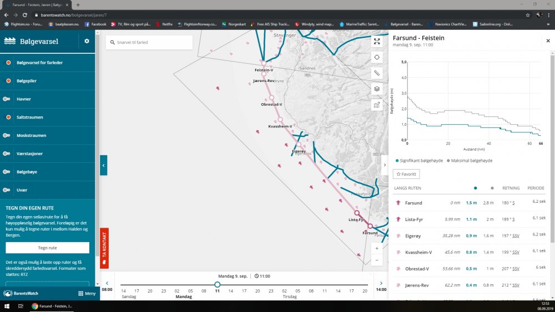Bookmark this page with star icon
Viewport: 555px width, 312px height.
(528, 15)
